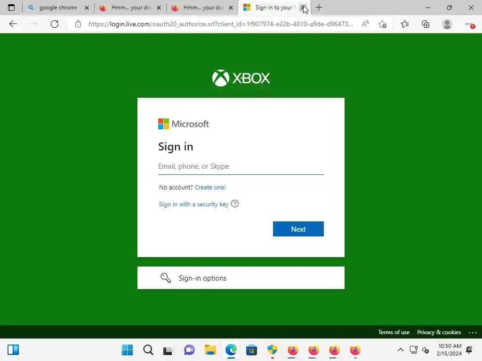482x361 pixels.
Task: Open the notification center icon
Action: [x=469, y=350]
